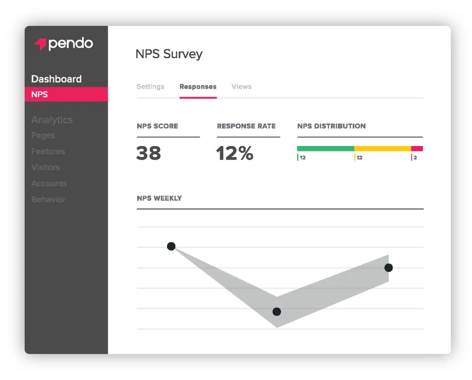Switch to the Views tab
Viewport: 472px width, 380px height.
(241, 87)
